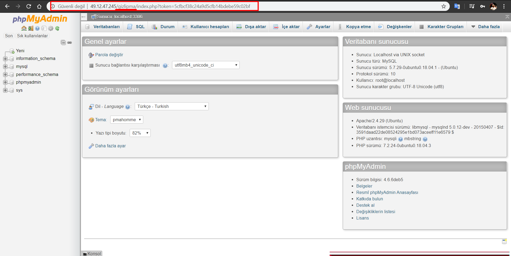Open the Kopya etme tab

click(354, 27)
